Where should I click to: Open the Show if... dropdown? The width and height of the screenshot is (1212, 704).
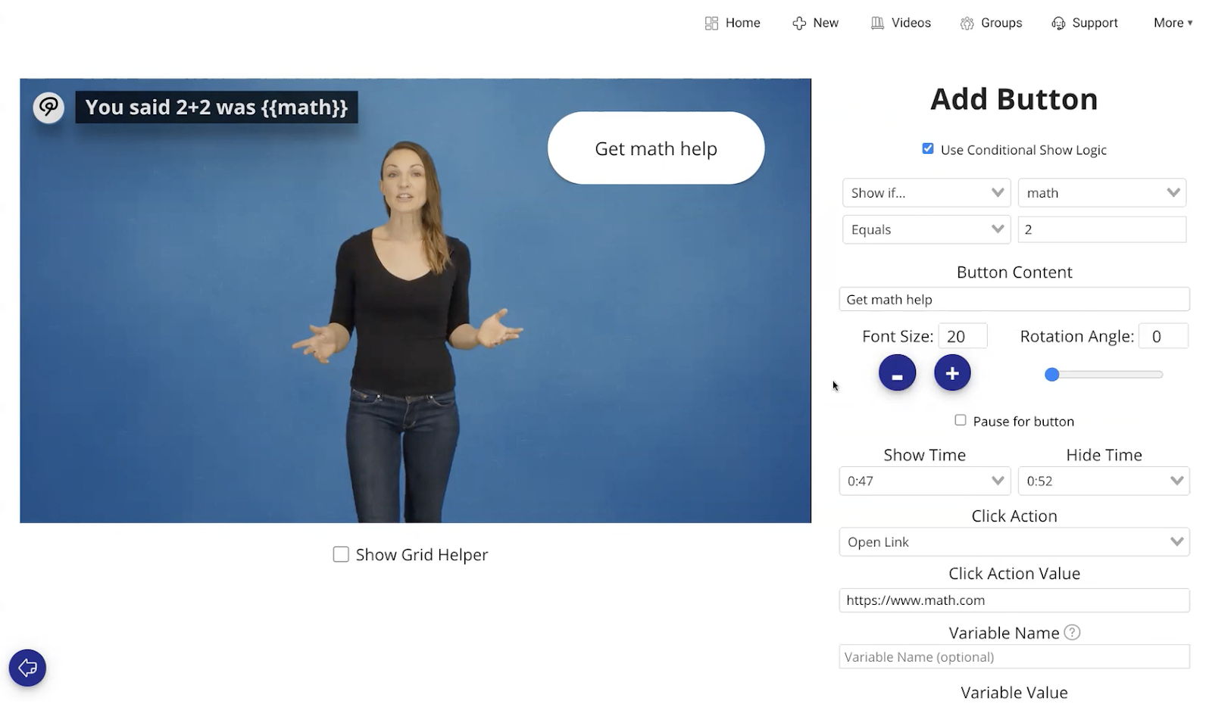pyautogui.click(x=926, y=193)
